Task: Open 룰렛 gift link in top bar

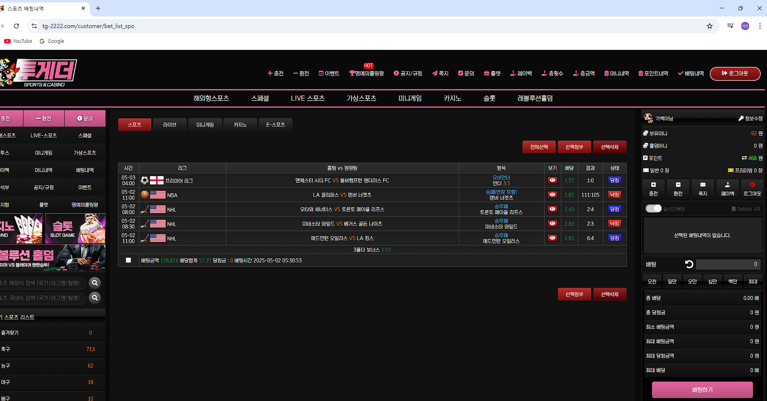Action: click(x=492, y=73)
